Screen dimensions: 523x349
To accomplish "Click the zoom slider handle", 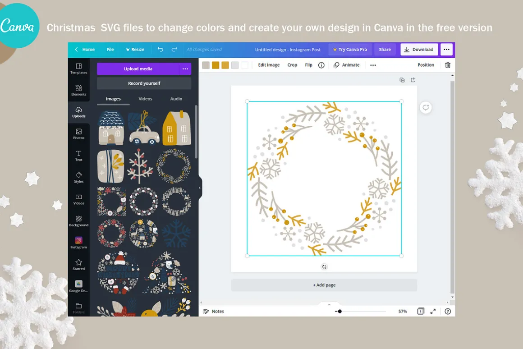I will pyautogui.click(x=339, y=311).
